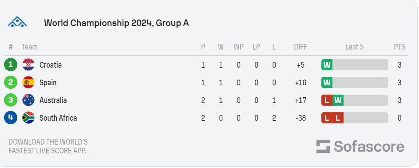Click the PTS column header
The image size is (419, 168).
click(x=399, y=47)
